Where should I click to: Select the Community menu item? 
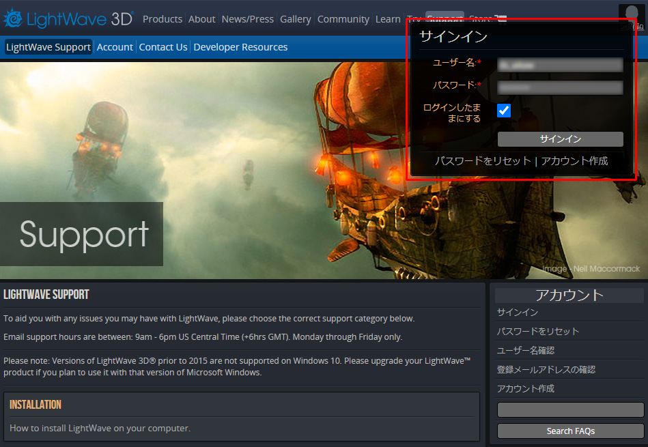tap(343, 19)
